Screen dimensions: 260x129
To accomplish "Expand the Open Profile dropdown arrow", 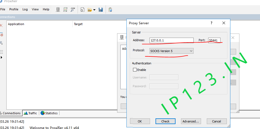I will click(x=94, y=10).
